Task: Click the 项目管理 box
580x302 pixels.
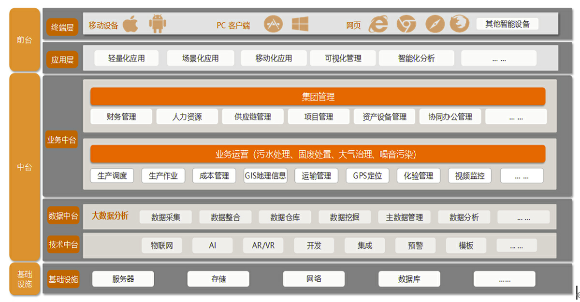Action: pos(319,116)
